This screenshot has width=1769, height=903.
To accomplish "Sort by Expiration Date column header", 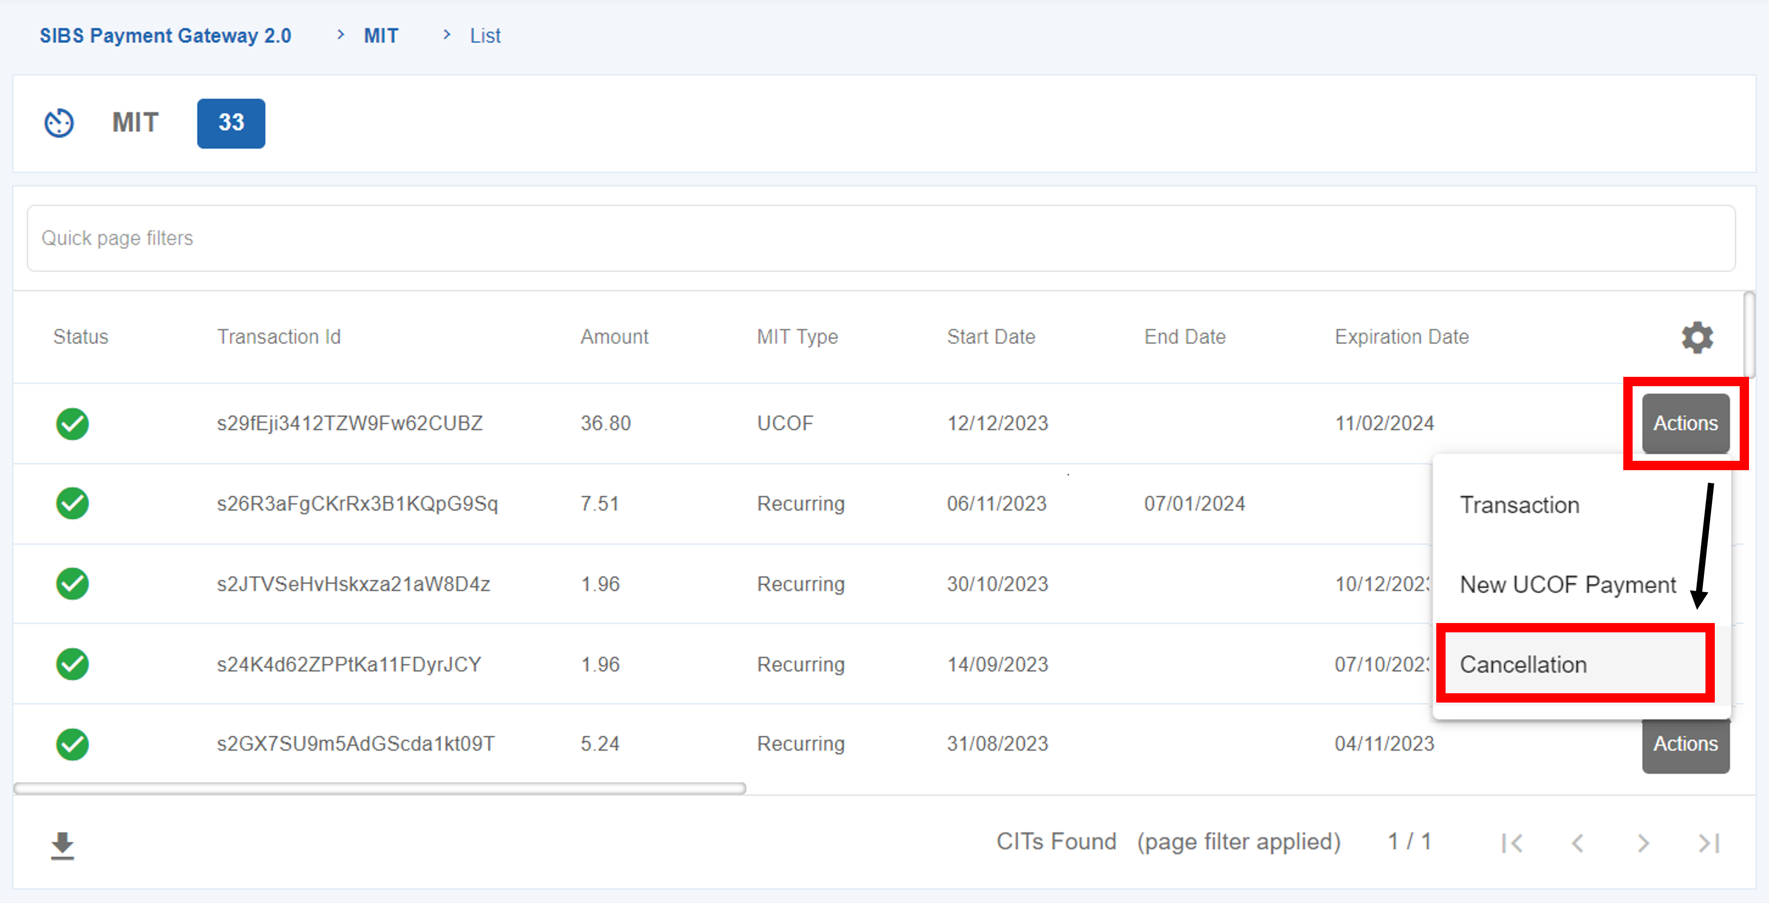I will (x=1401, y=337).
